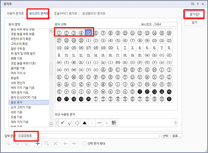The width and height of the screenshot is (208, 153).
Task: Select the highlighted circled ⑤ character
Action: (89, 33)
